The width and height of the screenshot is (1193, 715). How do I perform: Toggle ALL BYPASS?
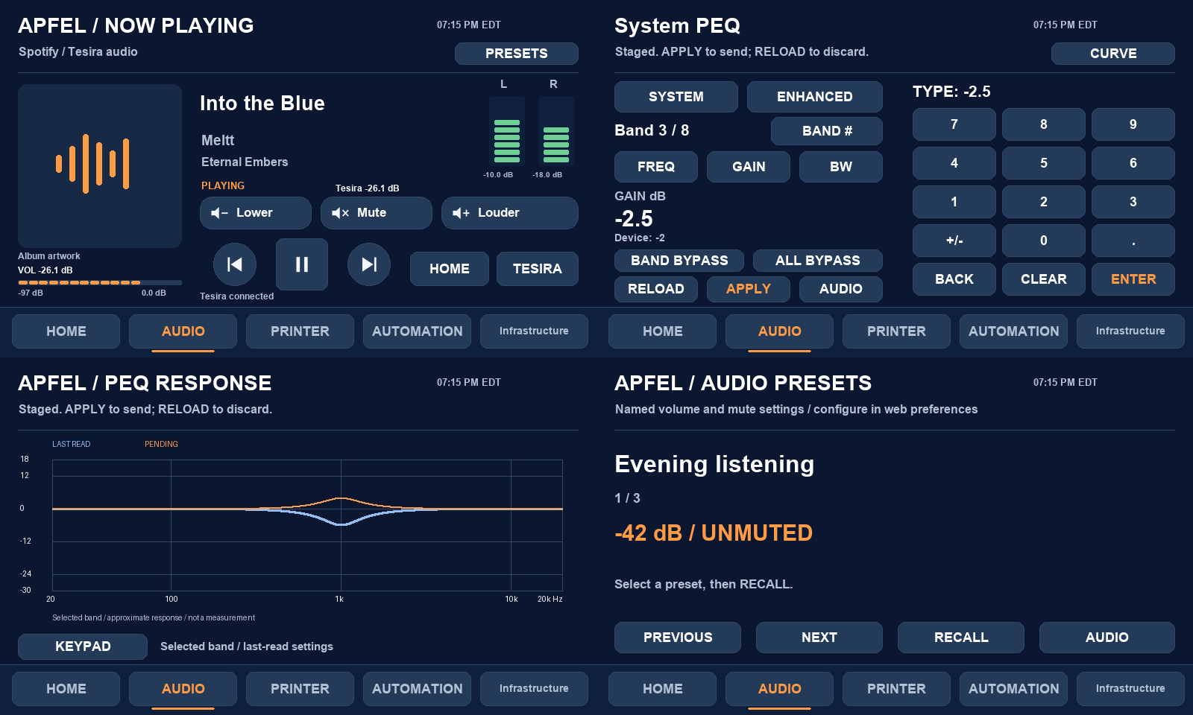[x=818, y=261]
